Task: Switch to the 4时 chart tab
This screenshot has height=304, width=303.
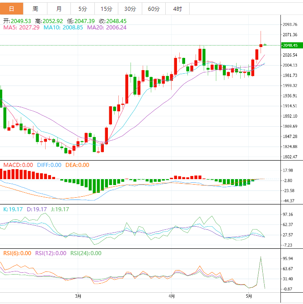Action: point(177,9)
